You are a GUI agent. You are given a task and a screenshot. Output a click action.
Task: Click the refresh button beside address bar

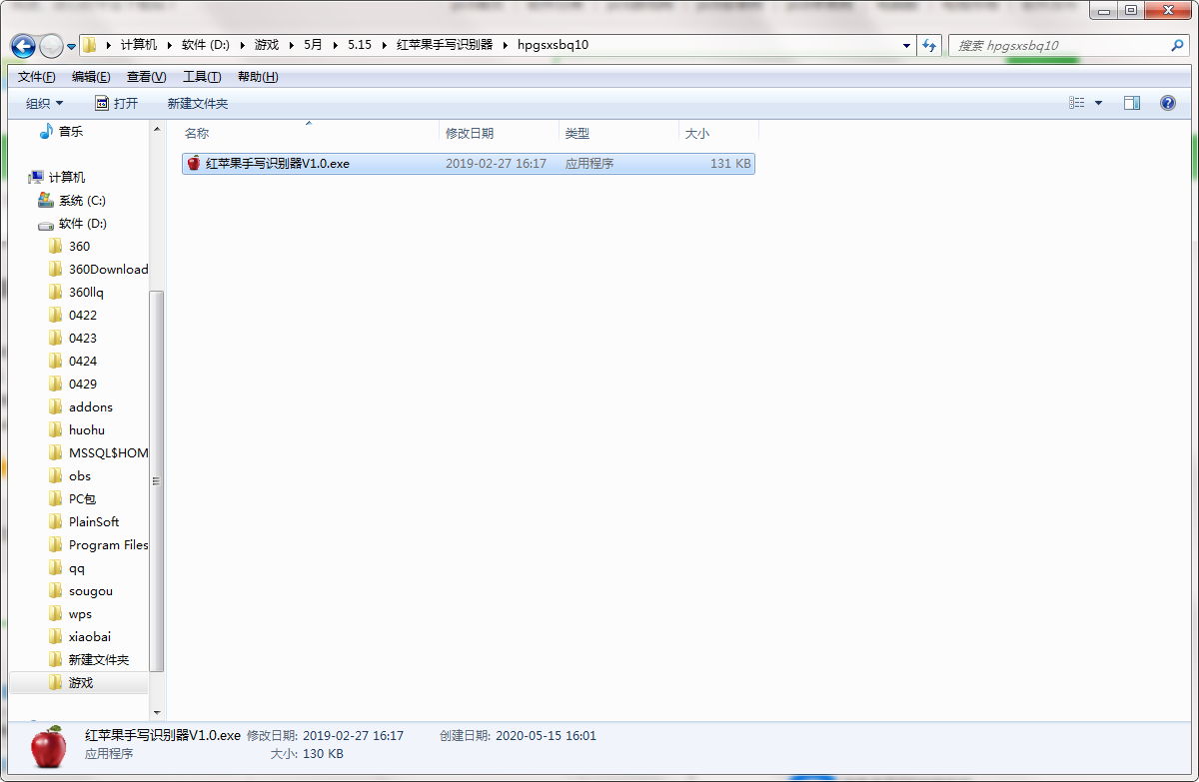click(x=930, y=45)
